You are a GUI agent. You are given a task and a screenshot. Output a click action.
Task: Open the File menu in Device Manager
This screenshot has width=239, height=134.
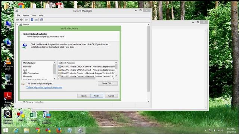[18, 16]
